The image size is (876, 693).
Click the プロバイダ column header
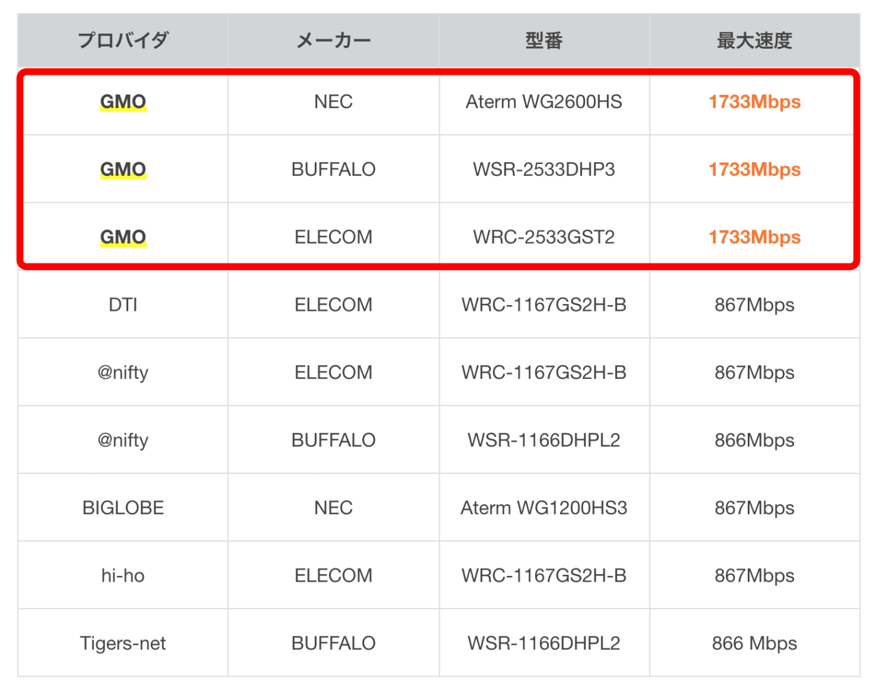click(123, 41)
